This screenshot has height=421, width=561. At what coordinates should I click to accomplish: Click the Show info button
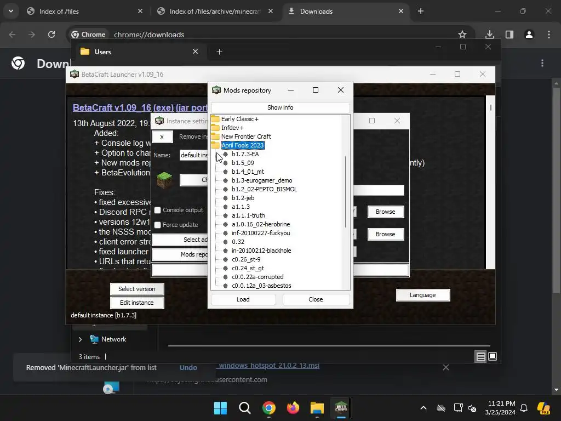280,107
